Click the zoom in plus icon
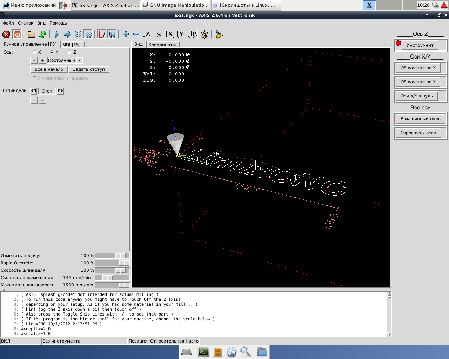 [126, 34]
